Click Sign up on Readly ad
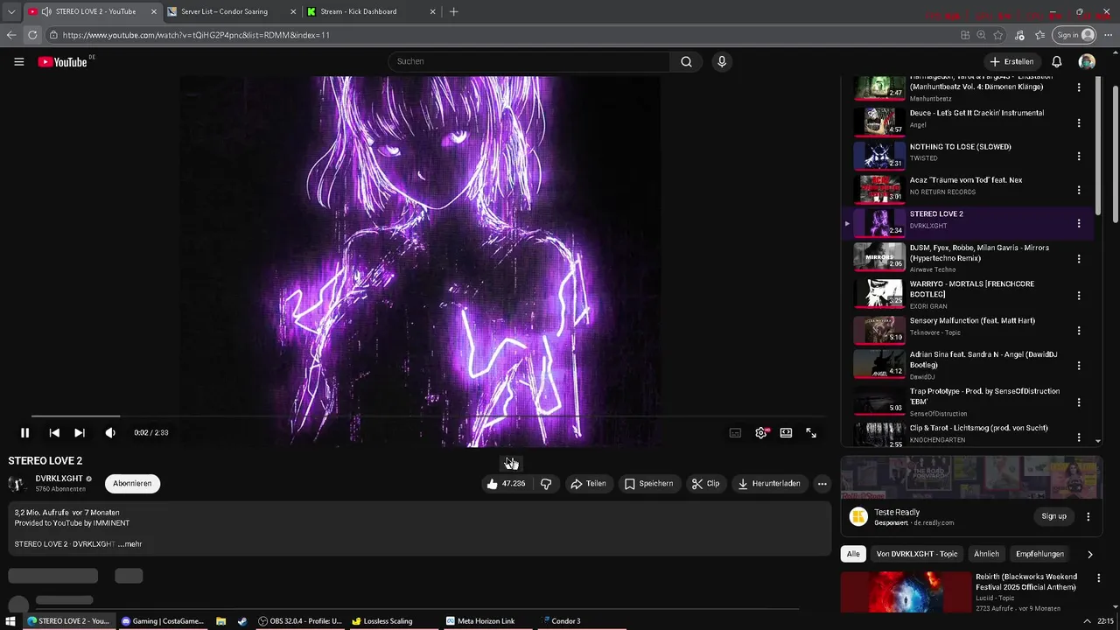The height and width of the screenshot is (630, 1120). [1053, 516]
